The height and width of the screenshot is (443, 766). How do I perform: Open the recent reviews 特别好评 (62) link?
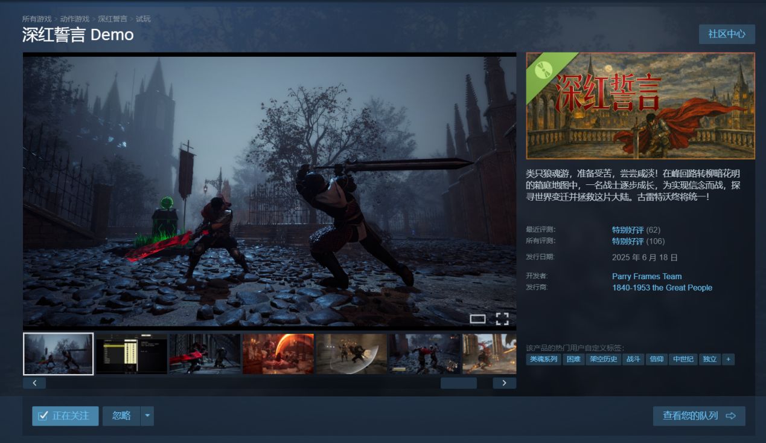(x=636, y=230)
